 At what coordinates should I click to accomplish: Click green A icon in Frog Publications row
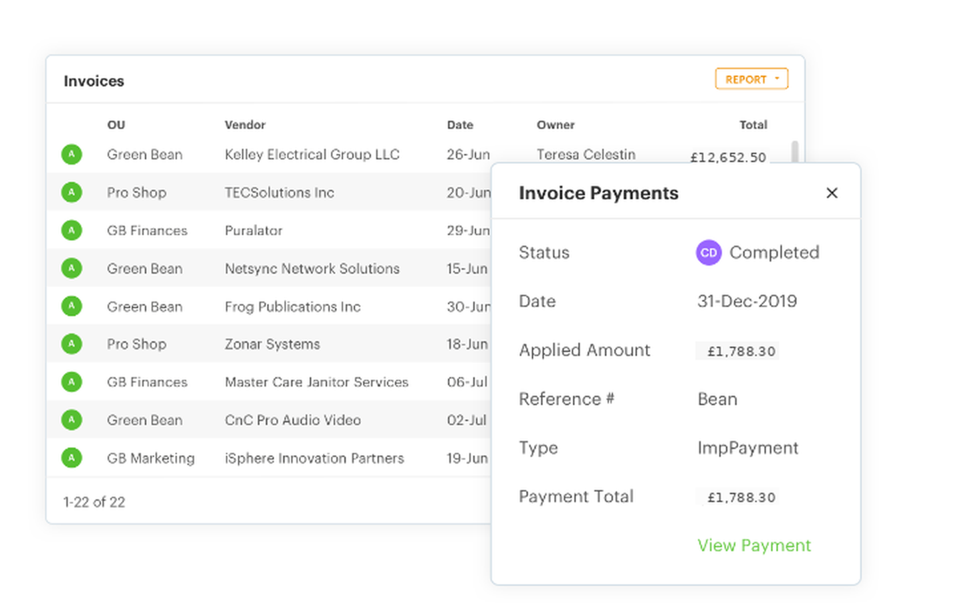coord(72,305)
